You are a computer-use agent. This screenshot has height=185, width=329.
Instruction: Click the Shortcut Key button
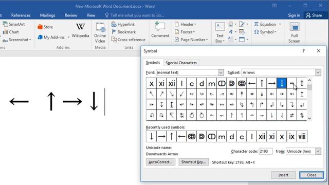tap(193, 162)
